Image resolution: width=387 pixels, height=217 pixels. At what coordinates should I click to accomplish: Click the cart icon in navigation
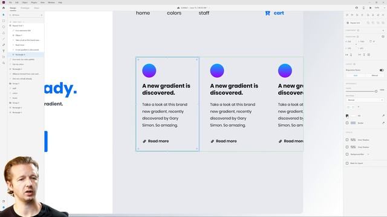[x=267, y=13]
